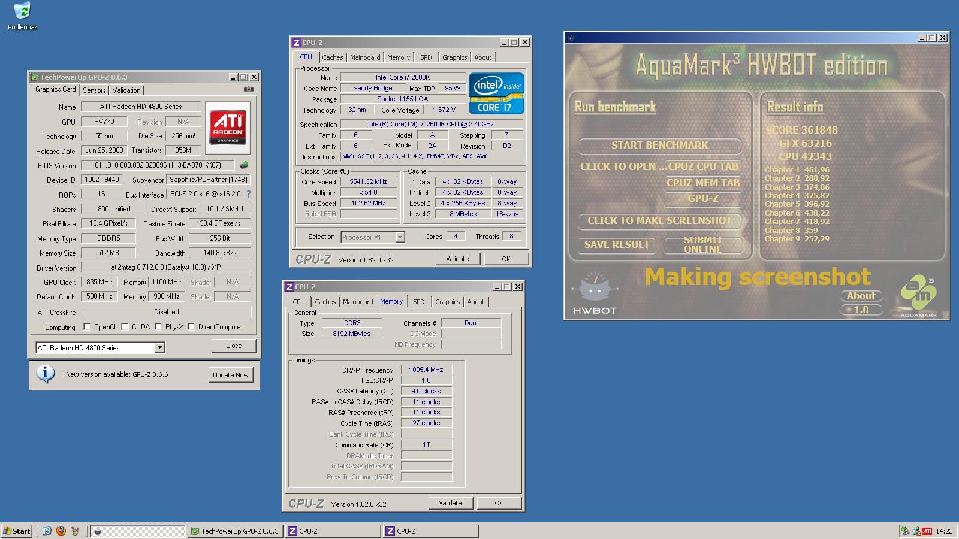The width and height of the screenshot is (959, 539).
Task: Click the third quick launch icon
Action: [75, 531]
